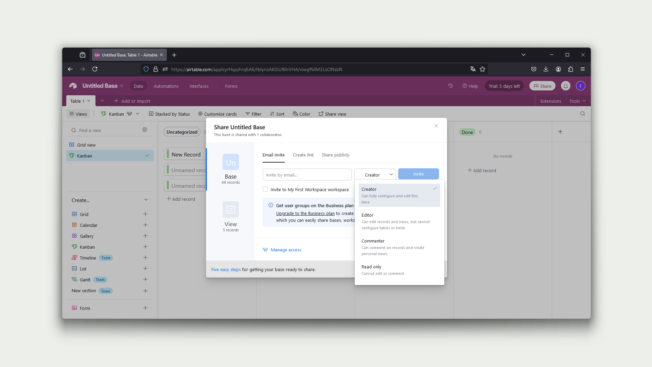Choose the Read only permission
This screenshot has width=652, height=367.
click(x=400, y=270)
